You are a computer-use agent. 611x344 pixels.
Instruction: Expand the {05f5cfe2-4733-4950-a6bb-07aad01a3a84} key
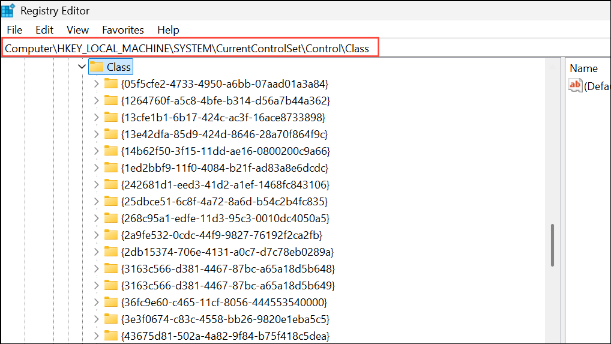click(x=96, y=84)
